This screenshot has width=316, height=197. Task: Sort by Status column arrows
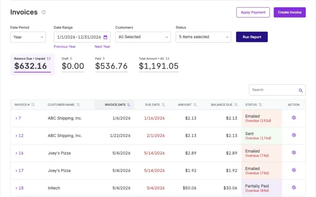[x=260, y=105]
